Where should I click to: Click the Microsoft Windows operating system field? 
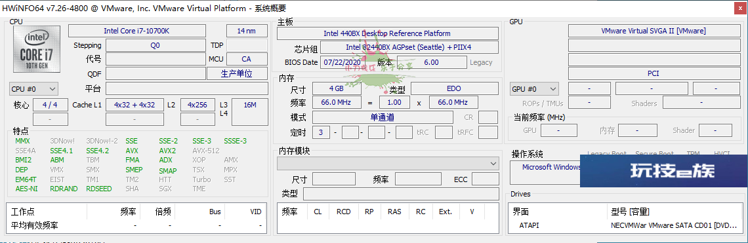pyautogui.click(x=545, y=172)
